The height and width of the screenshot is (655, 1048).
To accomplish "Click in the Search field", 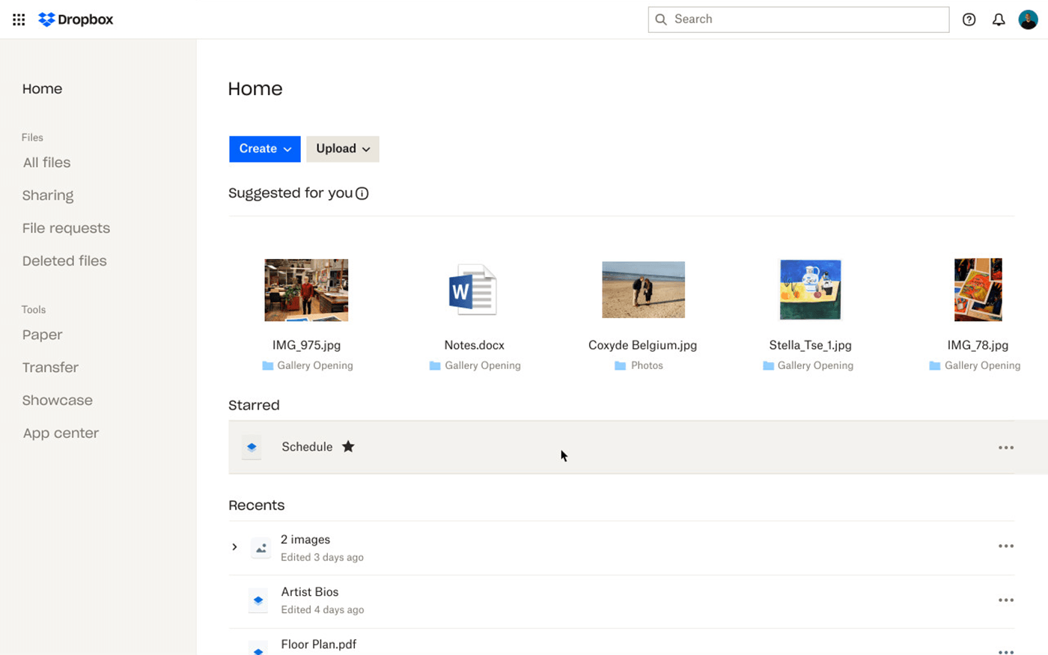I will [799, 19].
